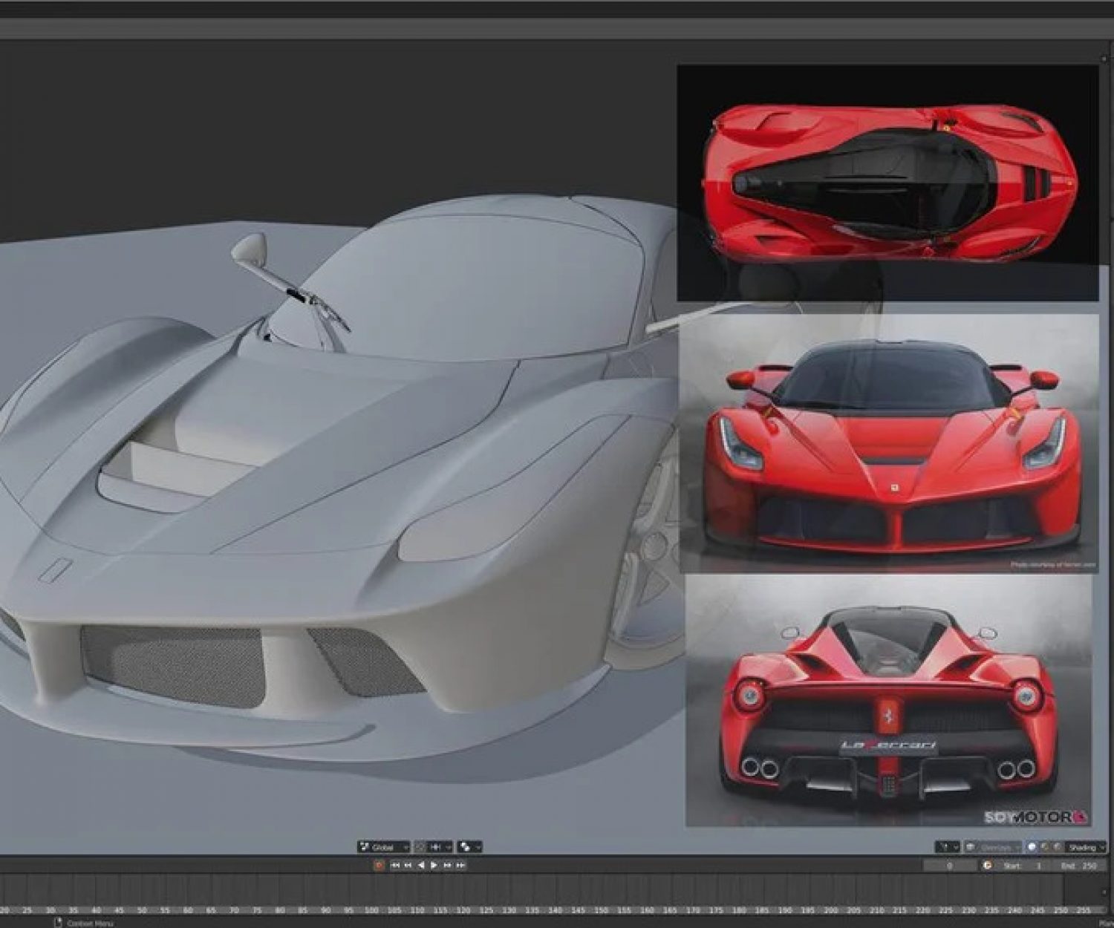Jump to the next keyframe
The image size is (1114, 928).
click(448, 865)
